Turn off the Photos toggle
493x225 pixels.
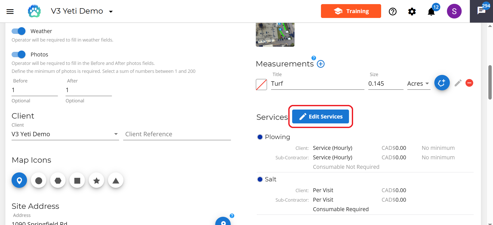coord(19,55)
